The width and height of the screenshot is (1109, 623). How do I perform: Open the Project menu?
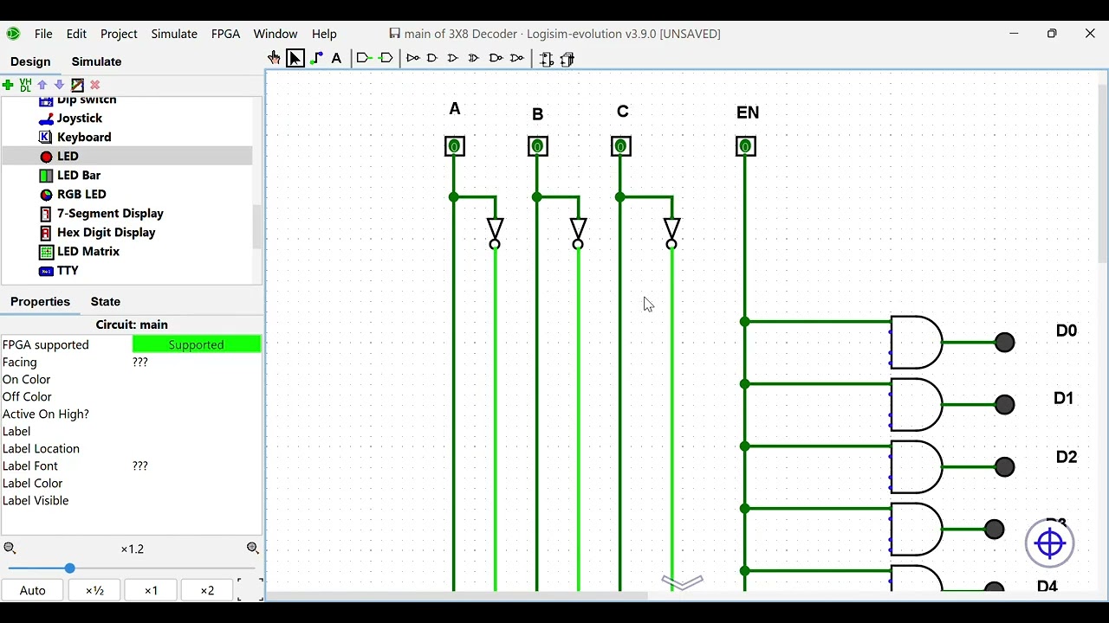tap(119, 34)
